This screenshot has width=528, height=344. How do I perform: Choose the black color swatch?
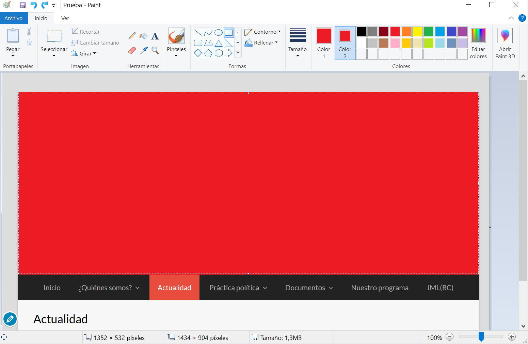click(x=362, y=32)
